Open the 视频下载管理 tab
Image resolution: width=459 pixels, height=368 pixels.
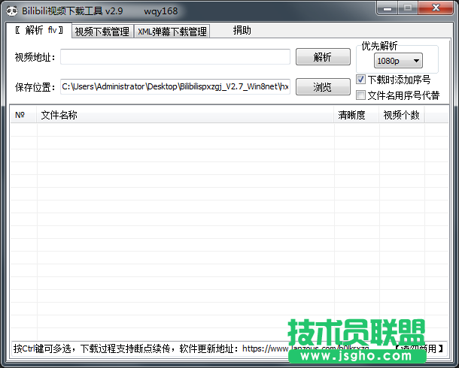point(102,32)
